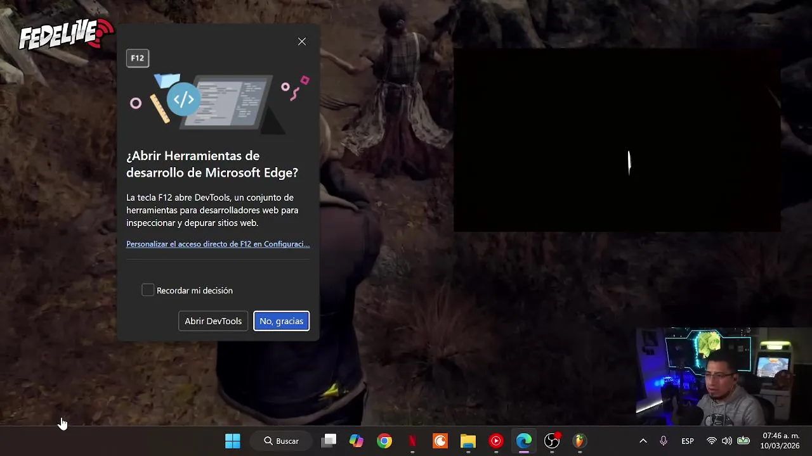812x456 pixels.
Task: Expand the hidden system tray icons chevron
Action: click(x=643, y=441)
